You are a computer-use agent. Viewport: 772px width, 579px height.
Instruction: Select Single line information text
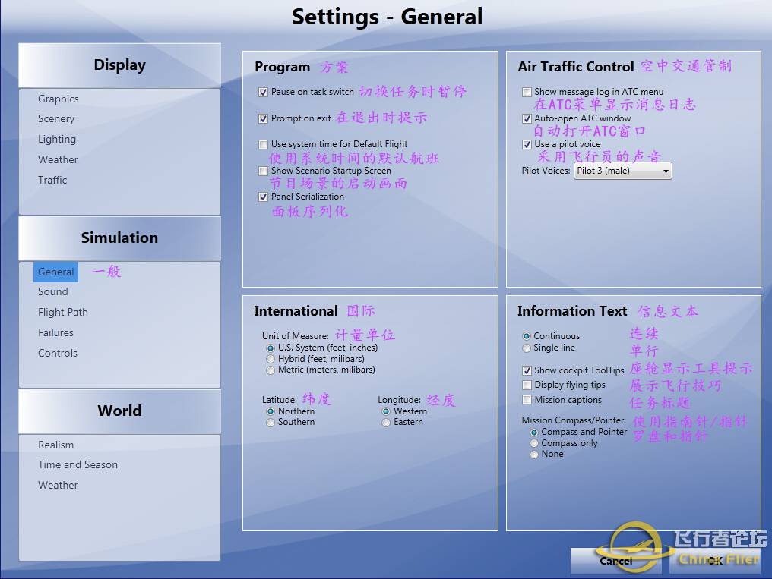point(527,348)
